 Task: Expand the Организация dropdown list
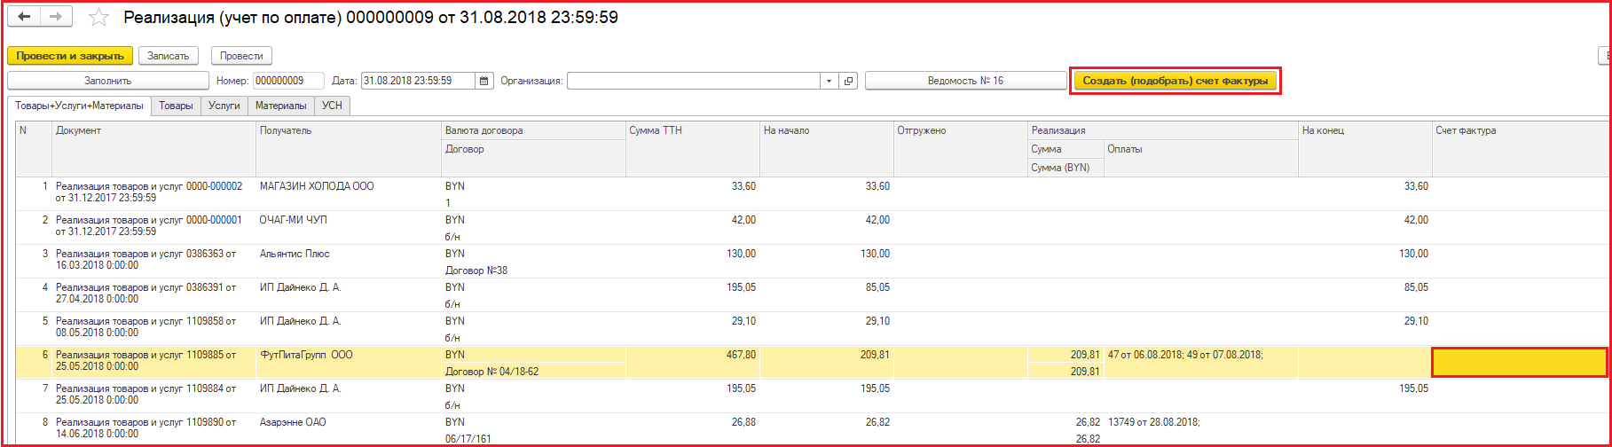[x=830, y=81]
